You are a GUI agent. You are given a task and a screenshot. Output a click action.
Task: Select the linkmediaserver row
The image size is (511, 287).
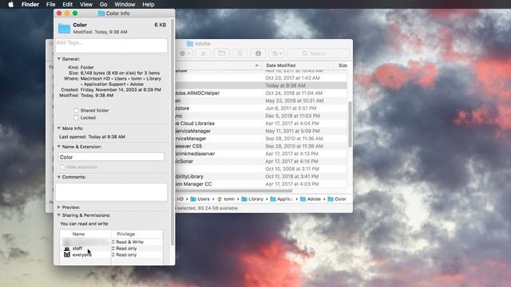pos(261,154)
